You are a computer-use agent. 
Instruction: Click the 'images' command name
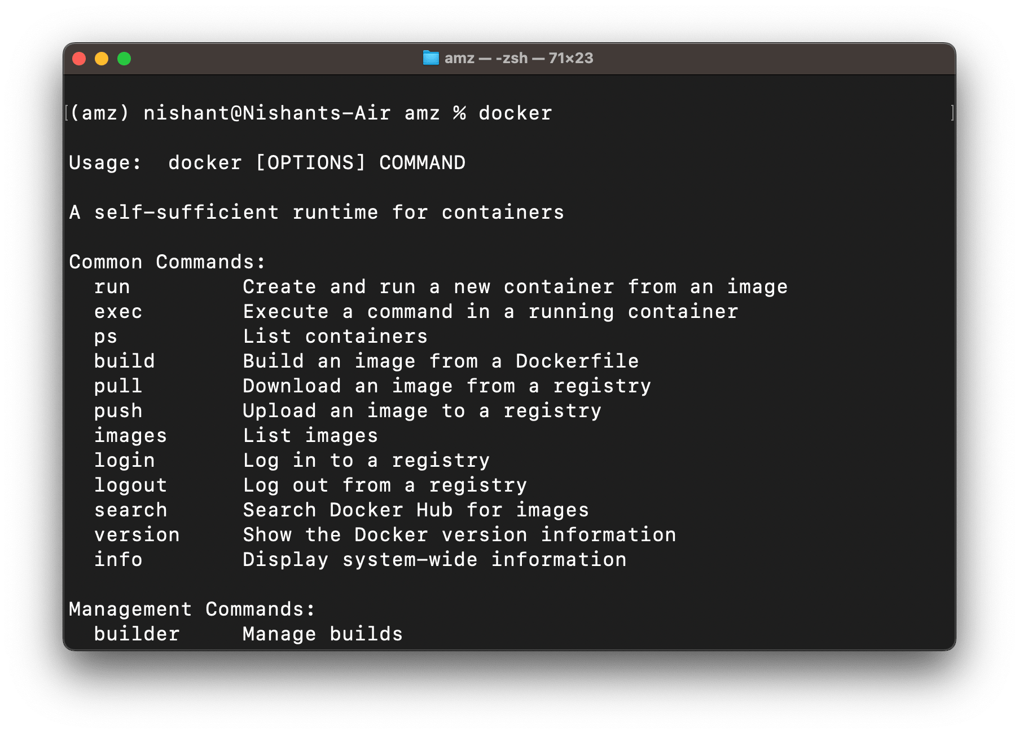click(131, 436)
